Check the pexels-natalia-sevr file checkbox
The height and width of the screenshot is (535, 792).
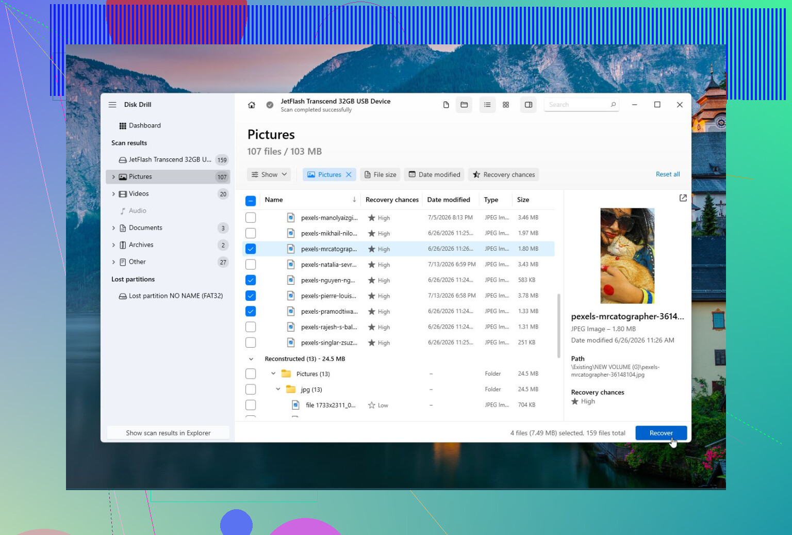[251, 265]
